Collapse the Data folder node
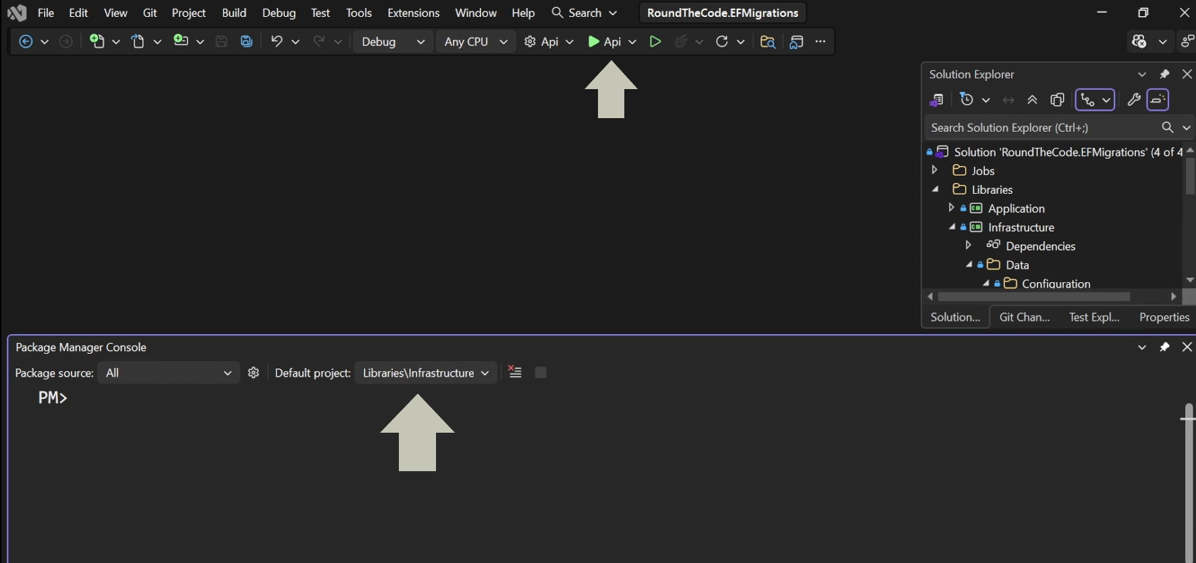 [969, 265]
